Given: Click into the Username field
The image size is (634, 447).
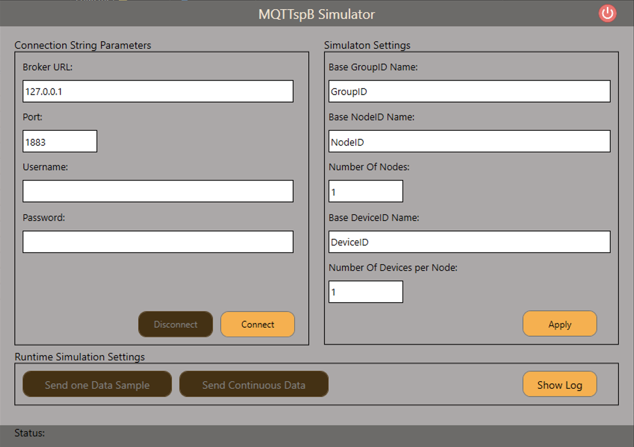Looking at the screenshot, I should (x=158, y=191).
